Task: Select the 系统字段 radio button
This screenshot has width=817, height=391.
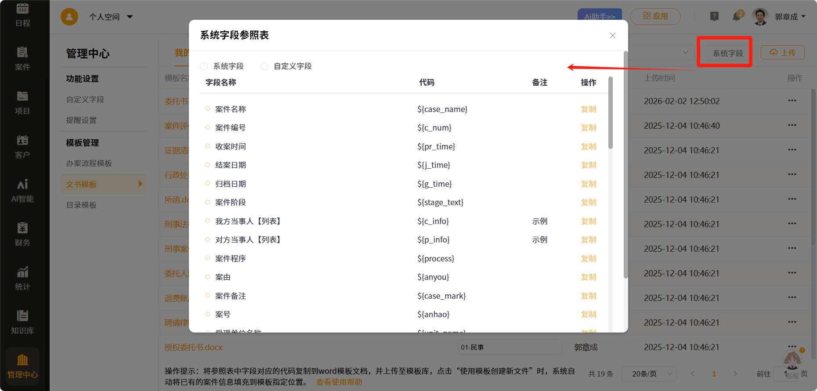Action: (x=204, y=66)
